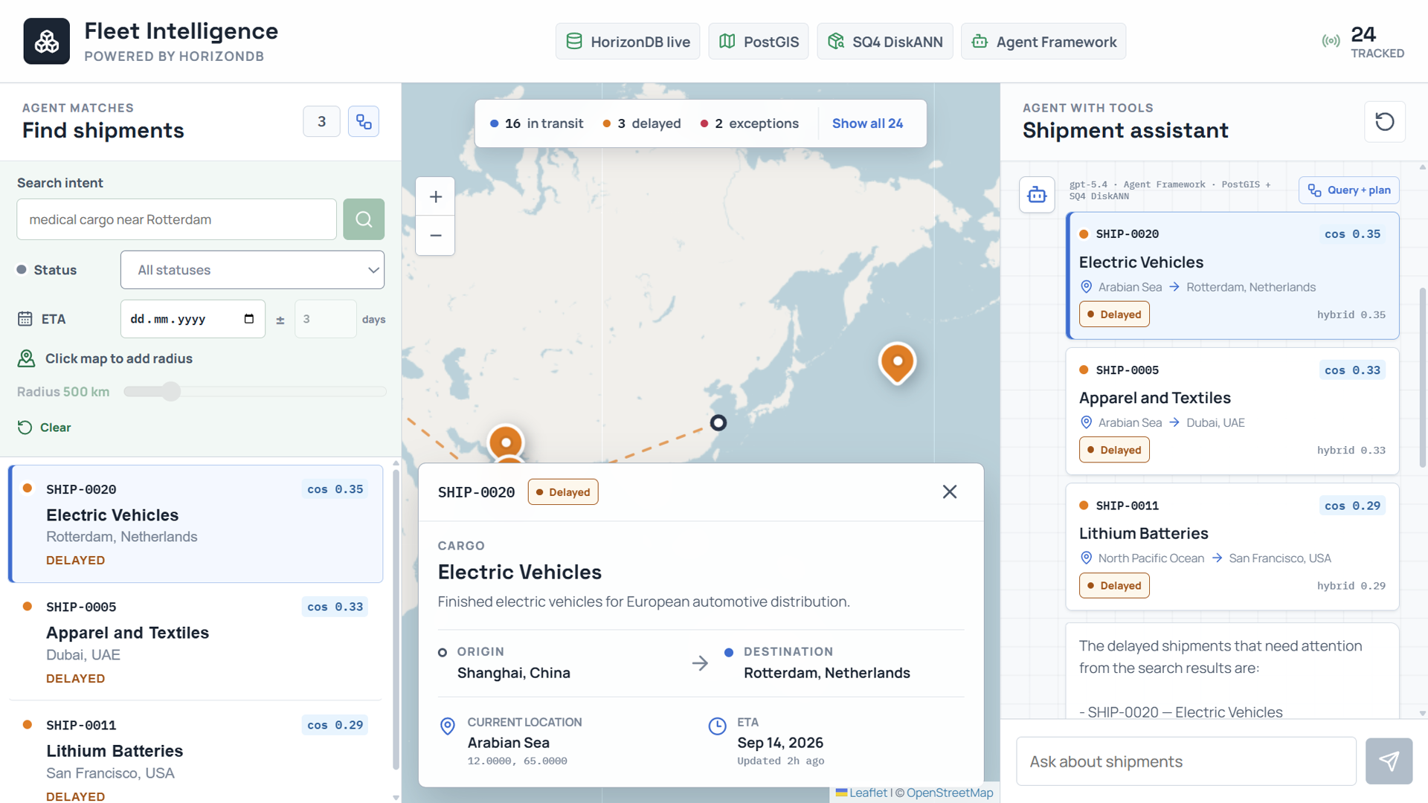This screenshot has width=1428, height=803.
Task: Close the SHIP-0020 detail card
Action: [x=950, y=491]
